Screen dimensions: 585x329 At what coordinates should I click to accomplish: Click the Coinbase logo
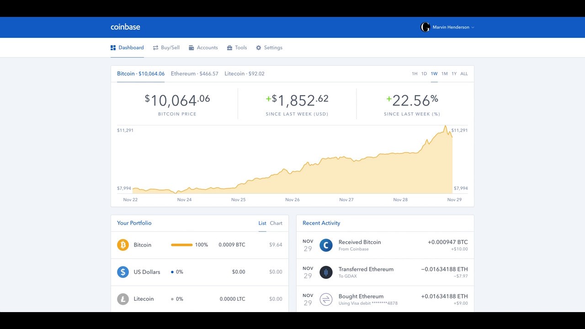click(125, 27)
